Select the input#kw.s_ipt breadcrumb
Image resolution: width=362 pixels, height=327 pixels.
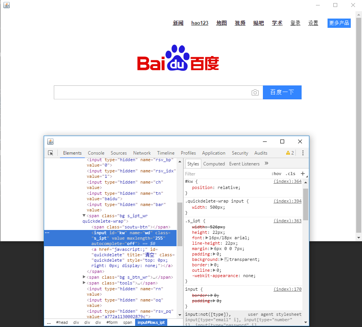click(151, 323)
